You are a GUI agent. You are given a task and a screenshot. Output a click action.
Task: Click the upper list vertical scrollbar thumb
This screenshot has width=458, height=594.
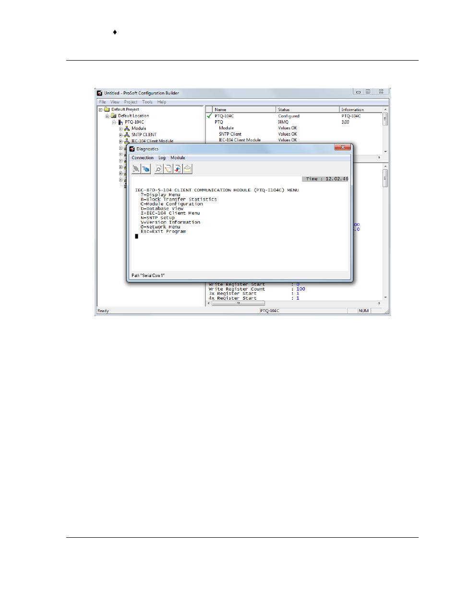(385, 119)
